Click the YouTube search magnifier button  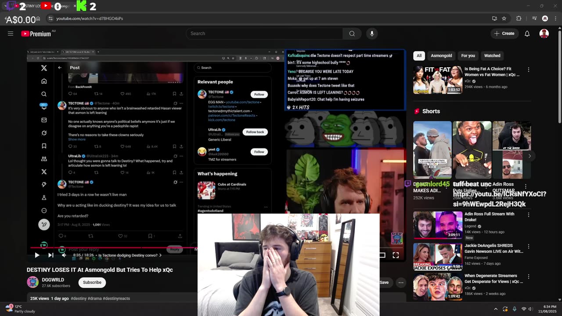[352, 33]
